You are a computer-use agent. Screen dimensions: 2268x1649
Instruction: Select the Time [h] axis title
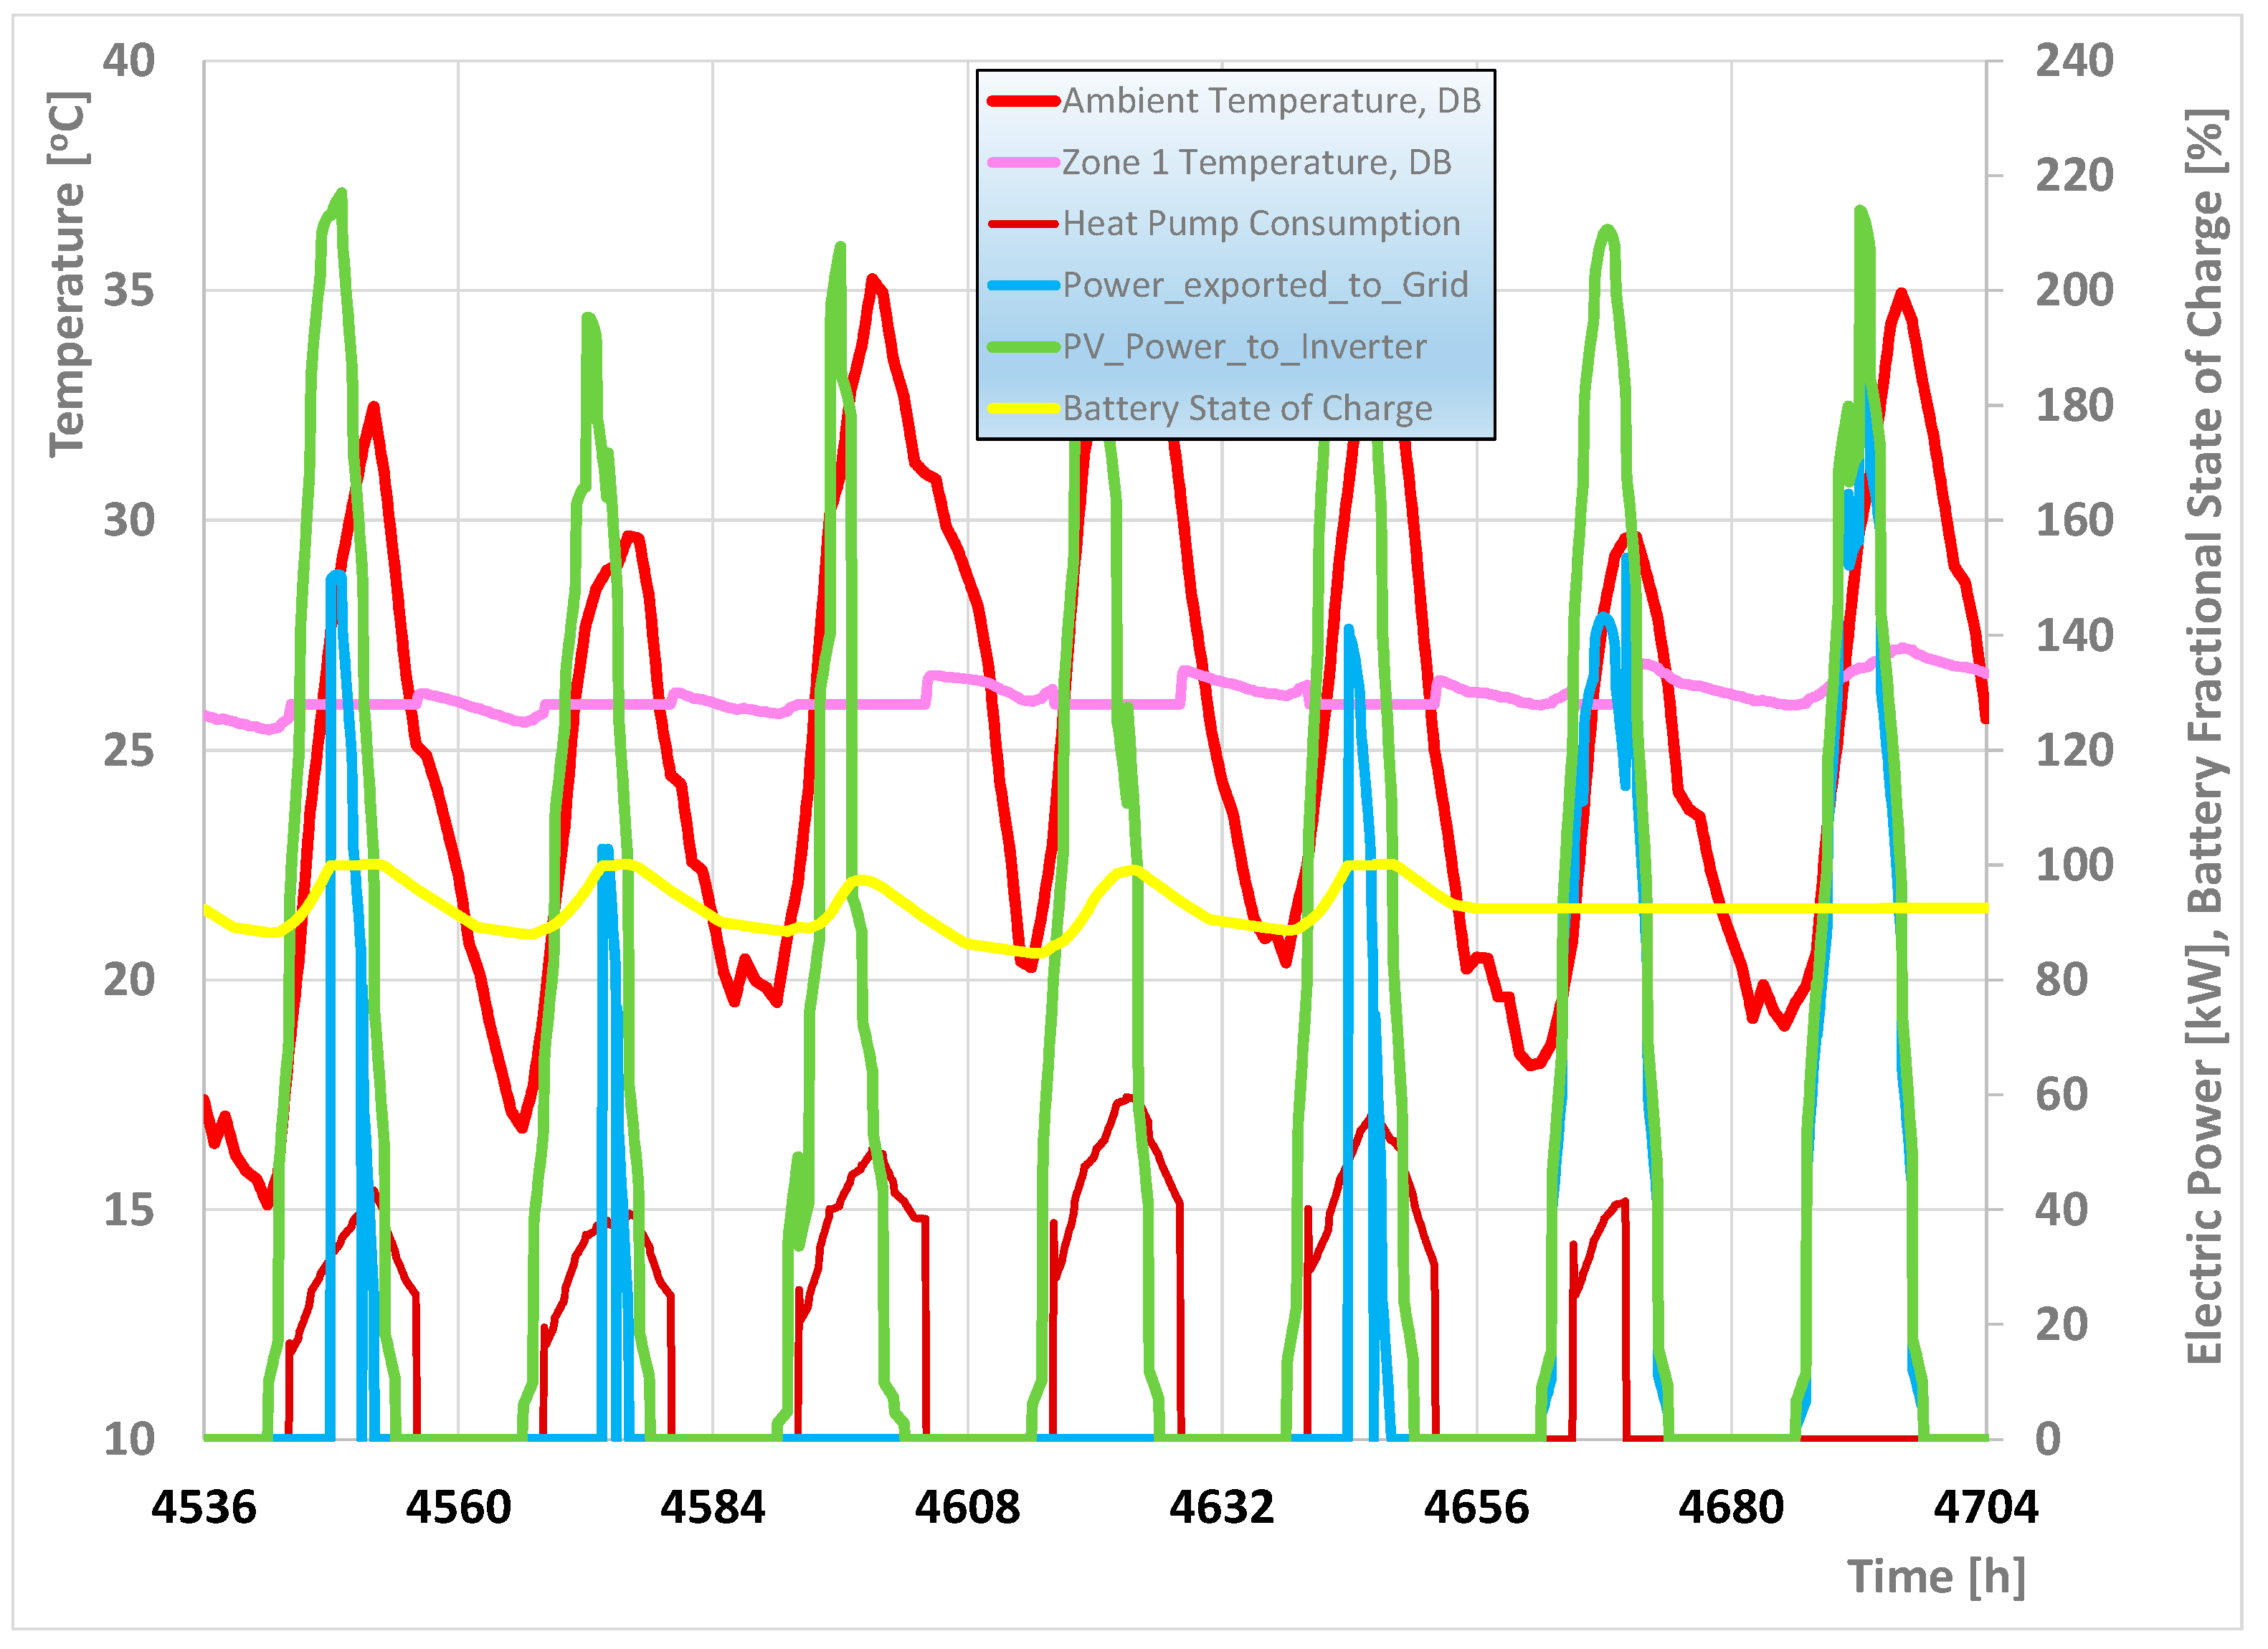(x=1935, y=1577)
